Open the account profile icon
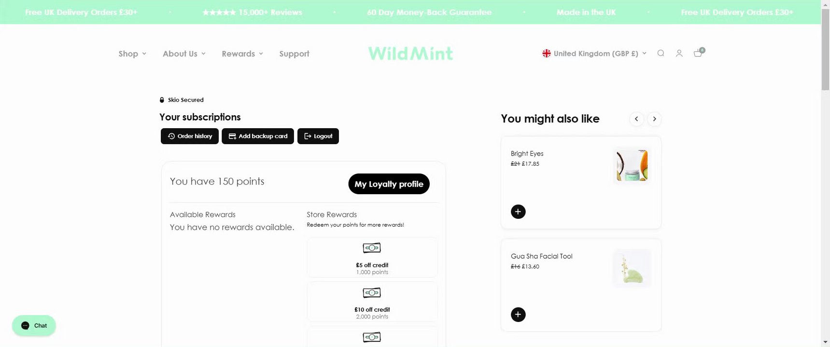 point(679,53)
